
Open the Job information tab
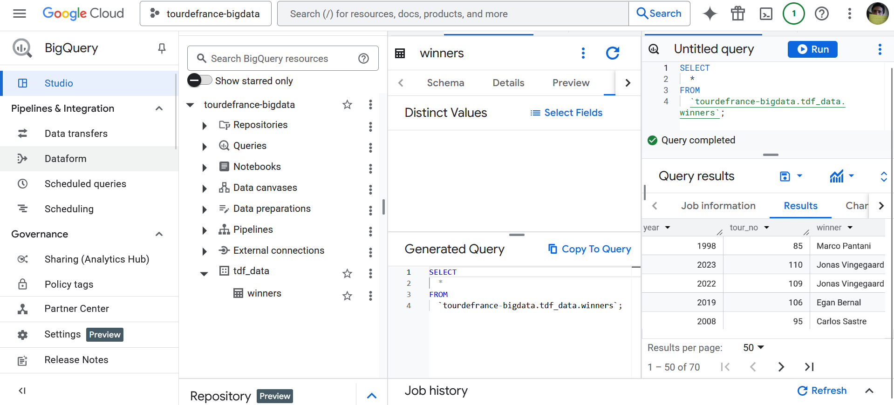click(x=718, y=206)
